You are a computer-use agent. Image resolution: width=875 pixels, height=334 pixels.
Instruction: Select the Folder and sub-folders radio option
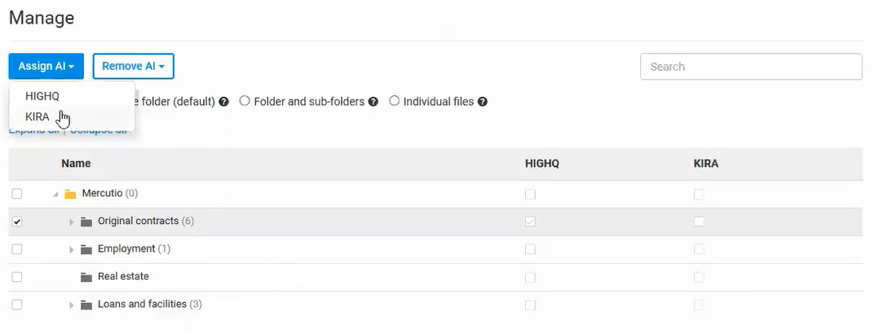click(245, 102)
